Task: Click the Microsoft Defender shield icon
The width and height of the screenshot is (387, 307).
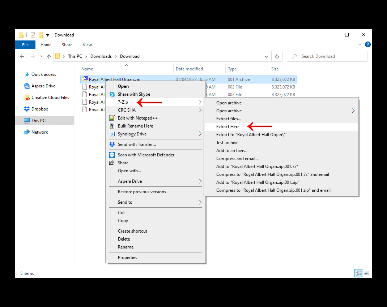Action: pos(112,155)
